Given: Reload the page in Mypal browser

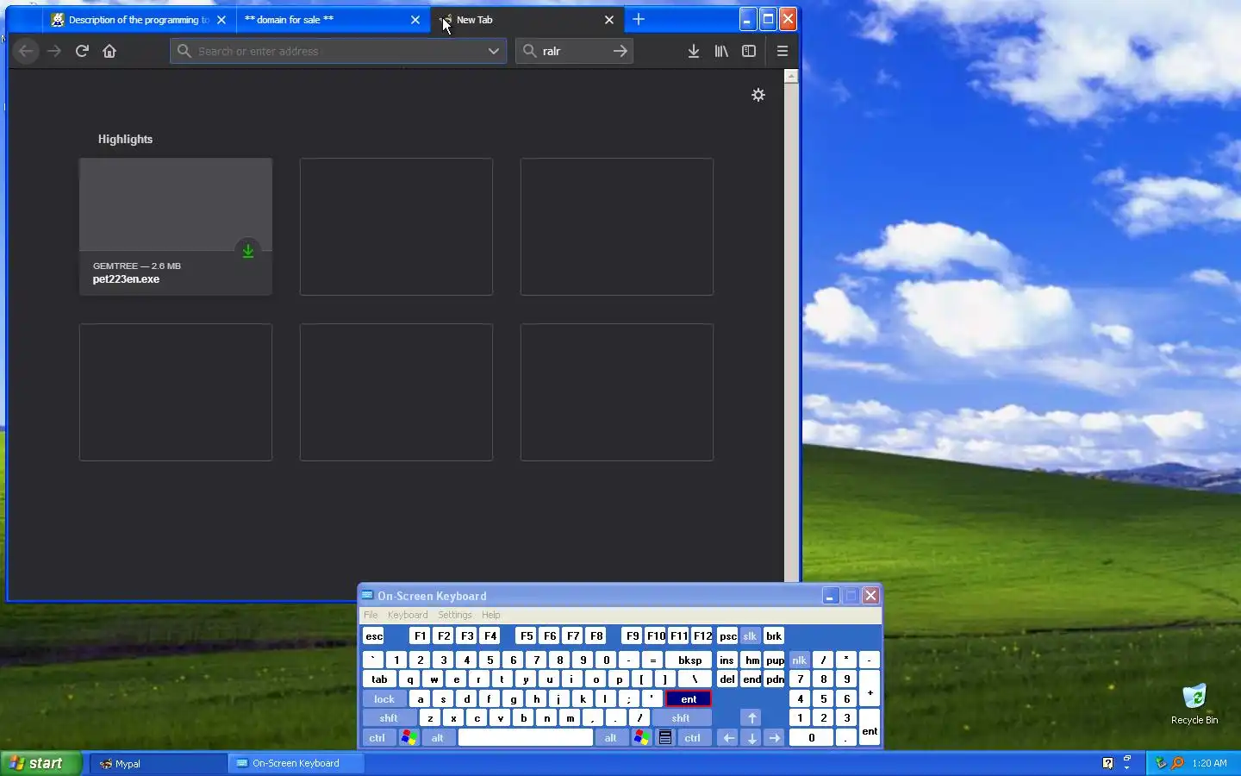Looking at the screenshot, I should pyautogui.click(x=82, y=51).
